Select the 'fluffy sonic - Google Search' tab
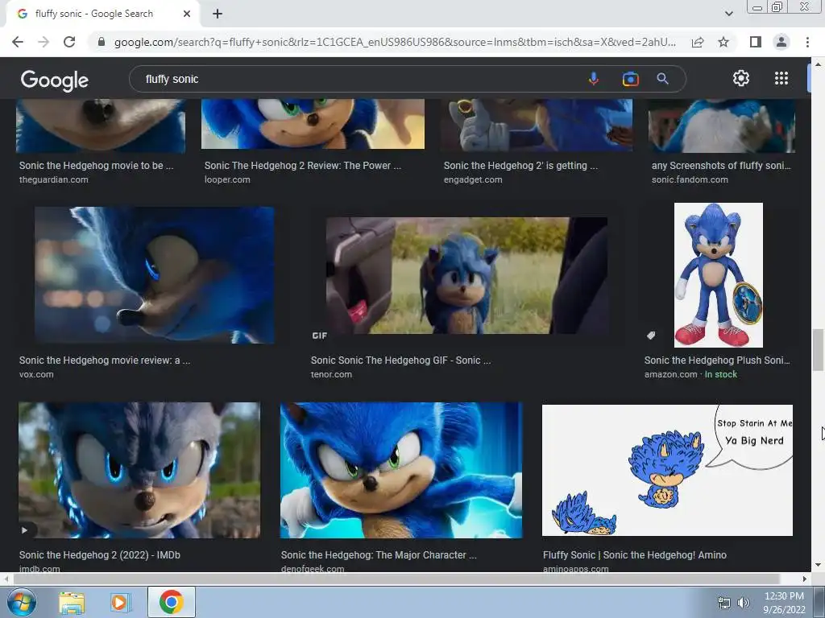 tap(102, 14)
